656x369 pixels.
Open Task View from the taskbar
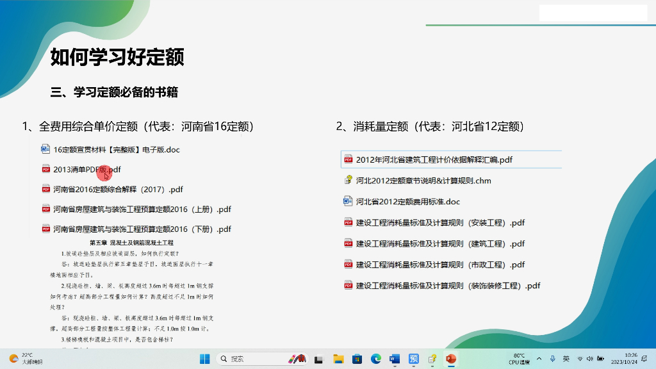(319, 359)
